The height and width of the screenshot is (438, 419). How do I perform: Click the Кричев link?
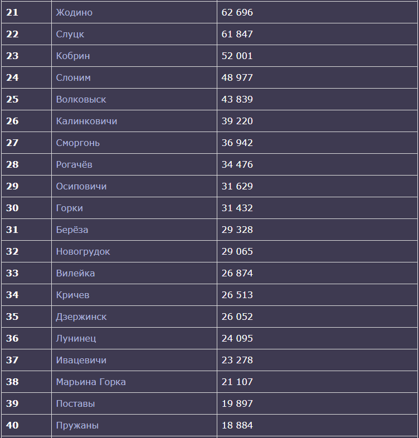tap(72, 295)
